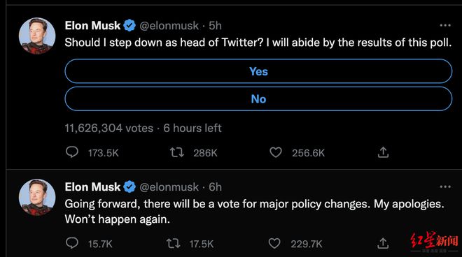Share the policy changes tweet
Screen dimensions: 462x257
point(382,243)
